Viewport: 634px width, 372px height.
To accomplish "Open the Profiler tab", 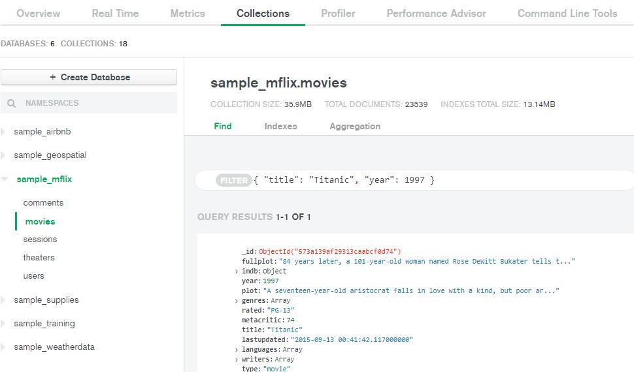I will point(338,13).
